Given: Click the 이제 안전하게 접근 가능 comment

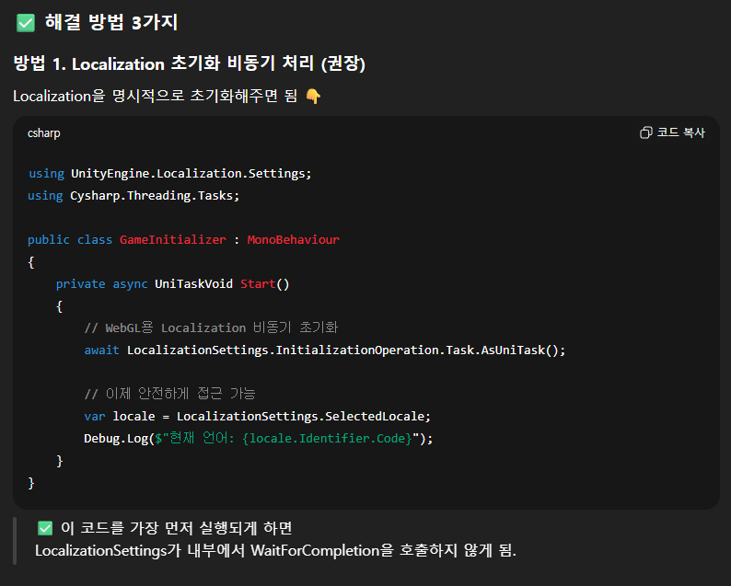Looking at the screenshot, I should coord(168,394).
